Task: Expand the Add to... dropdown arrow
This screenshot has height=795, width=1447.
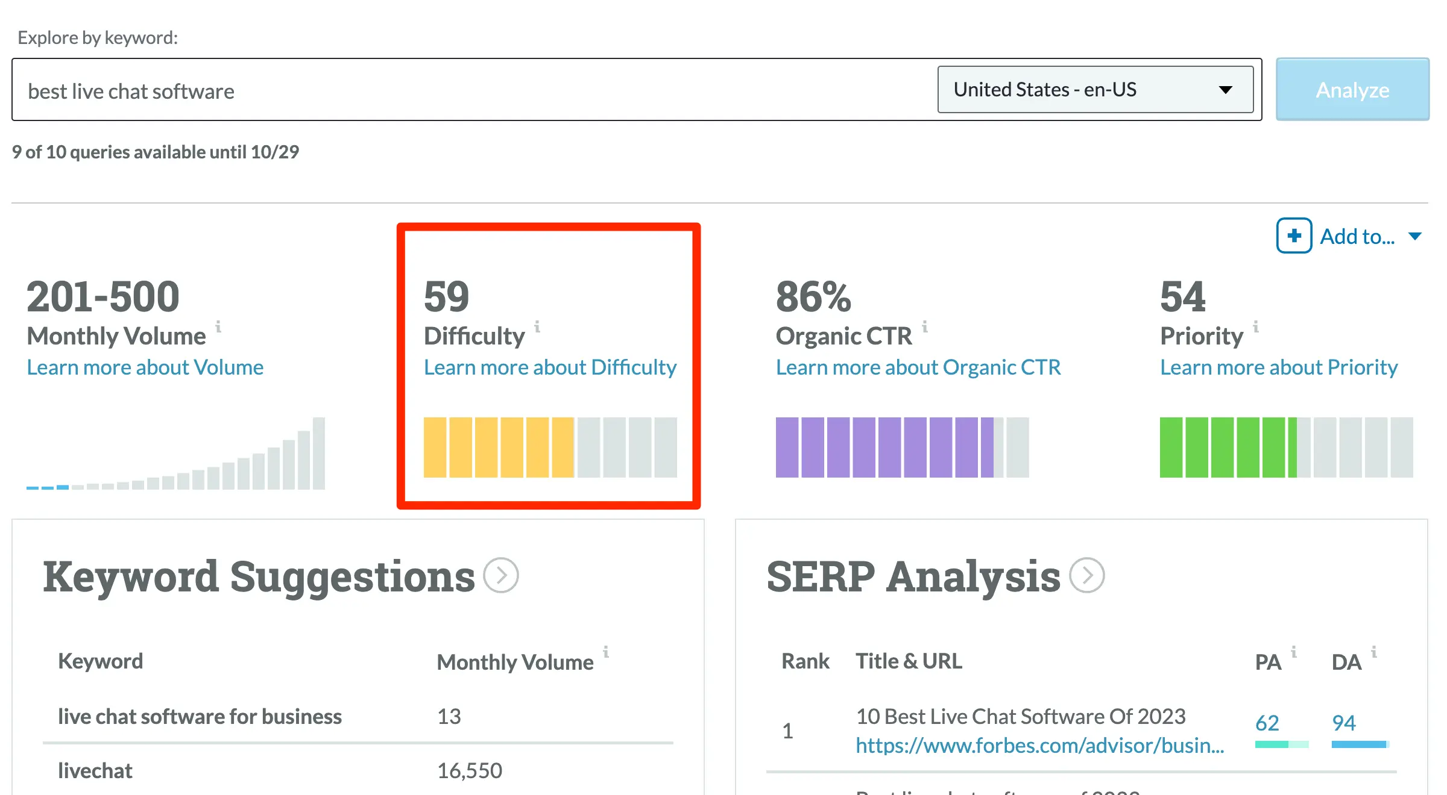Action: point(1415,236)
